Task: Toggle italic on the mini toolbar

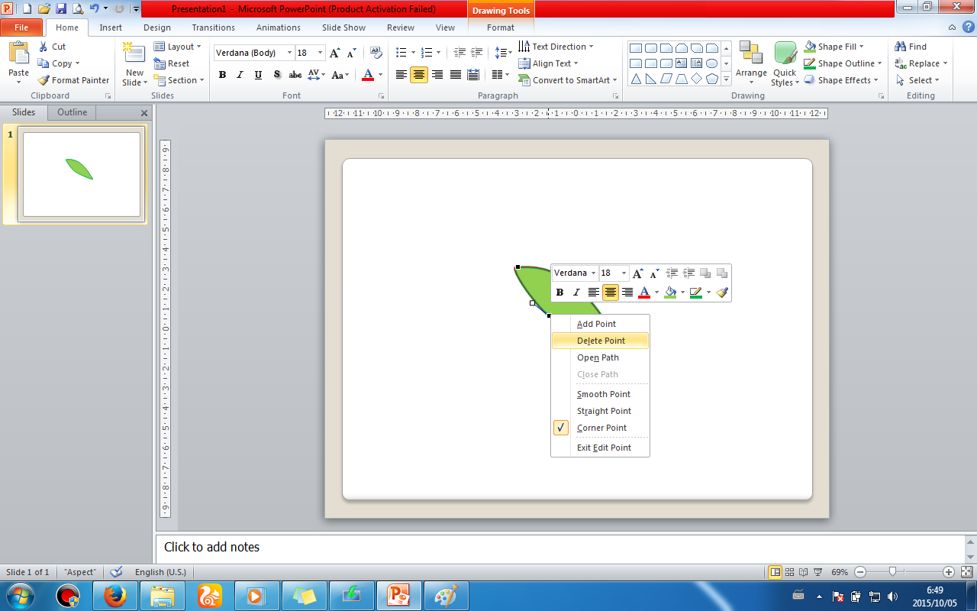Action: click(576, 292)
